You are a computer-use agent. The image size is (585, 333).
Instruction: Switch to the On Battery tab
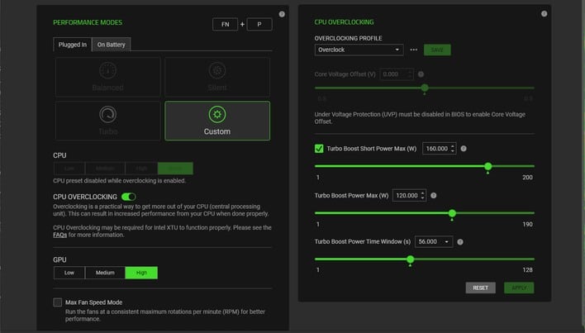[x=112, y=45]
